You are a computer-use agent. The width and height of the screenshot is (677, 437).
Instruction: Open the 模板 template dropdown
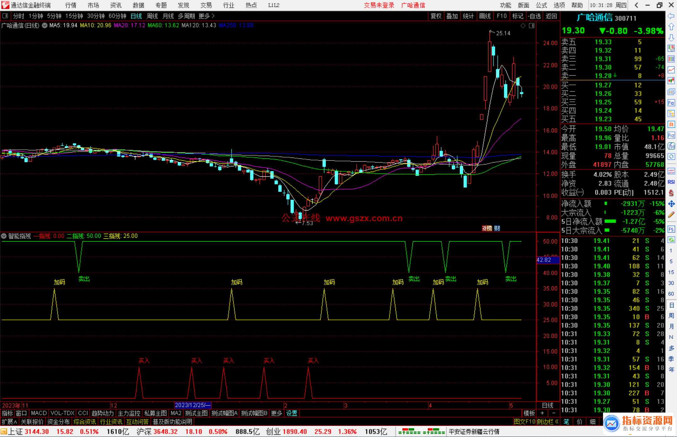pos(529,413)
